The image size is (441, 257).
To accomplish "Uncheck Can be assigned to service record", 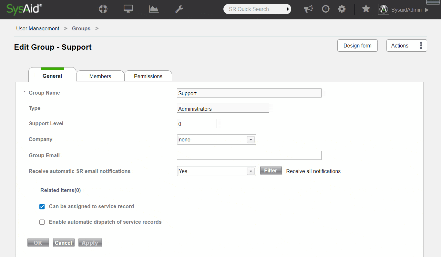I will point(42,207).
